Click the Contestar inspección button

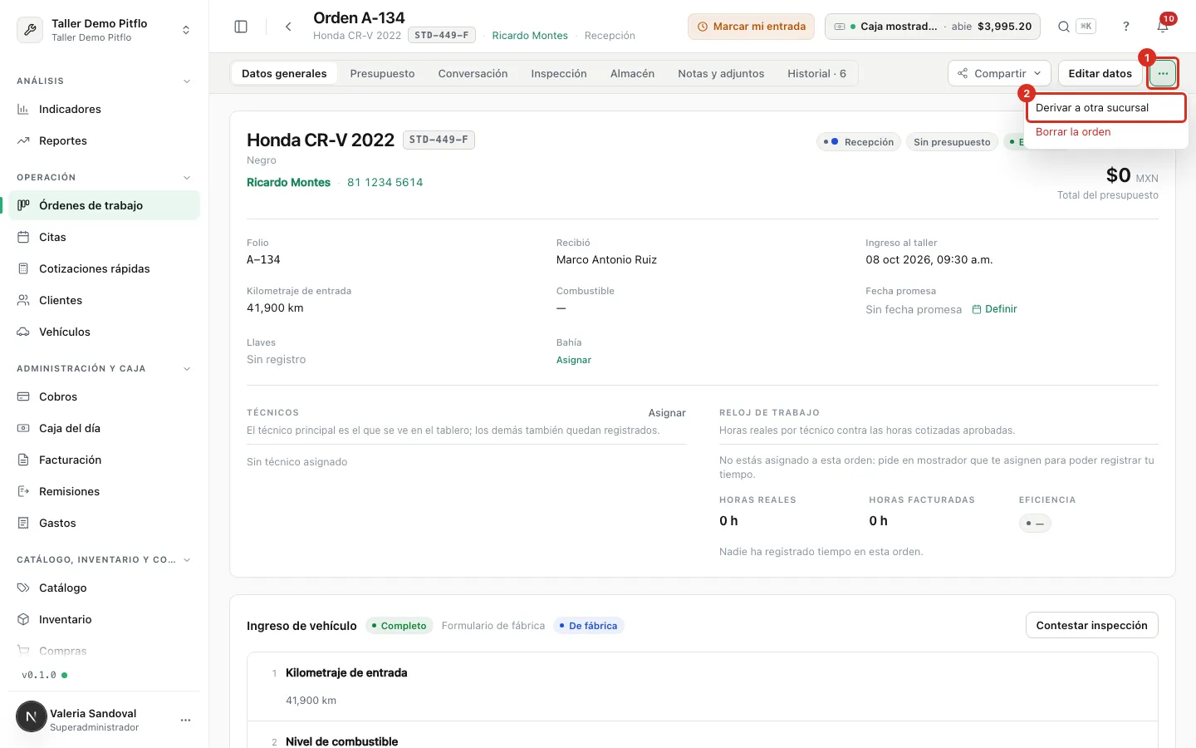(x=1091, y=625)
